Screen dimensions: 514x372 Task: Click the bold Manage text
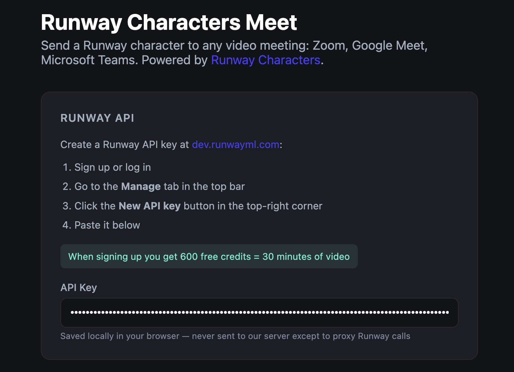[x=141, y=186]
